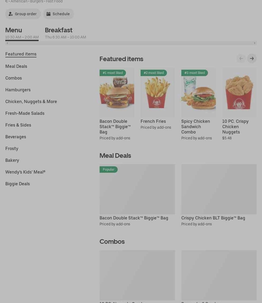Show next featured items with right arrow
The height and width of the screenshot is (303, 262).
[252, 58]
